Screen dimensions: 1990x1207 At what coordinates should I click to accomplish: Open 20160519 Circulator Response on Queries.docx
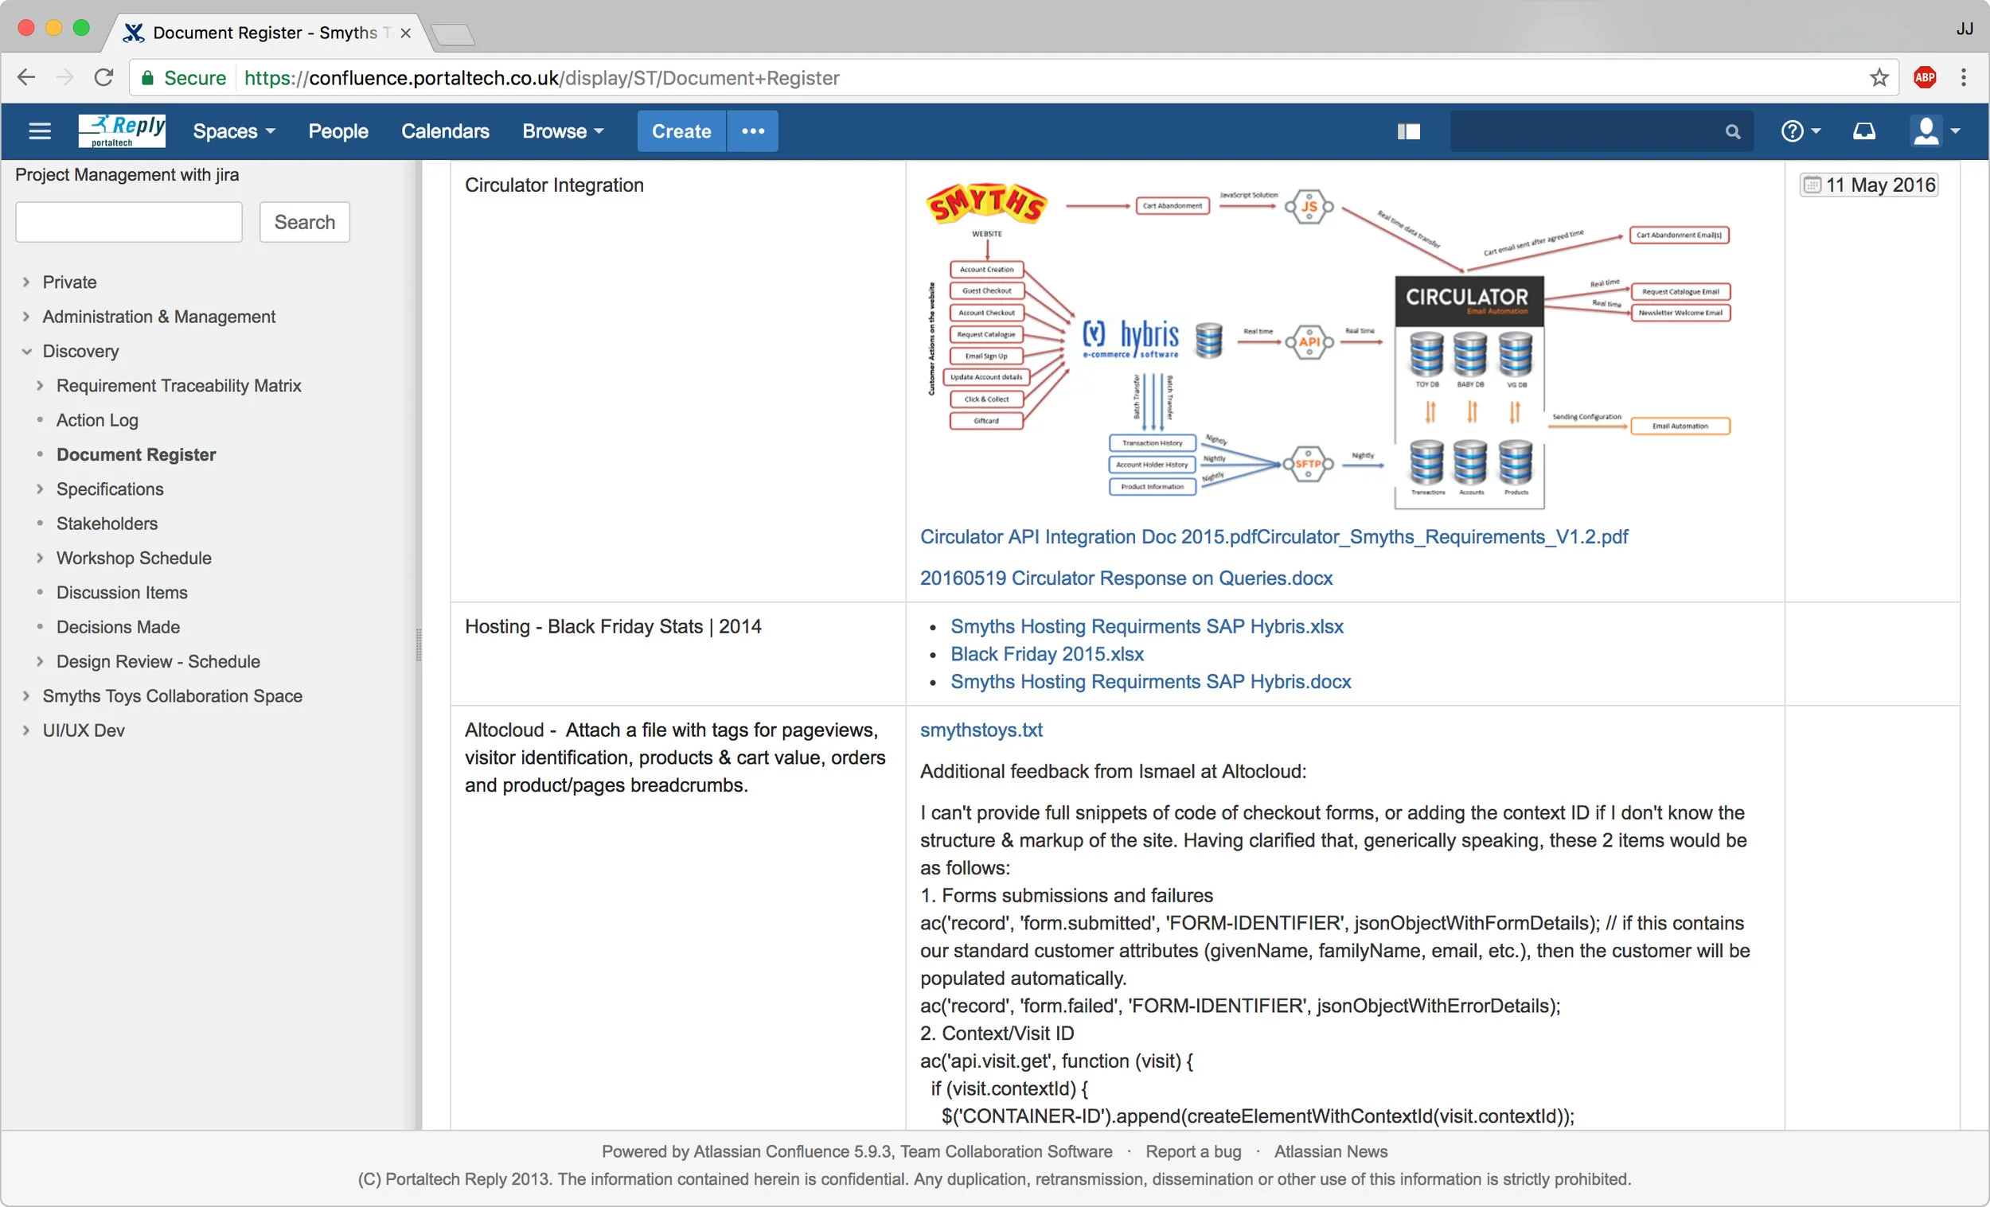point(1126,578)
